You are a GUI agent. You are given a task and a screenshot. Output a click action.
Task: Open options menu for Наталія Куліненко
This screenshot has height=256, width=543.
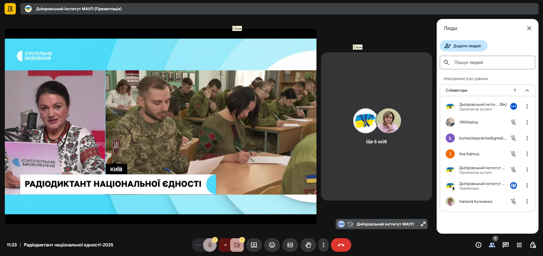[x=527, y=201]
